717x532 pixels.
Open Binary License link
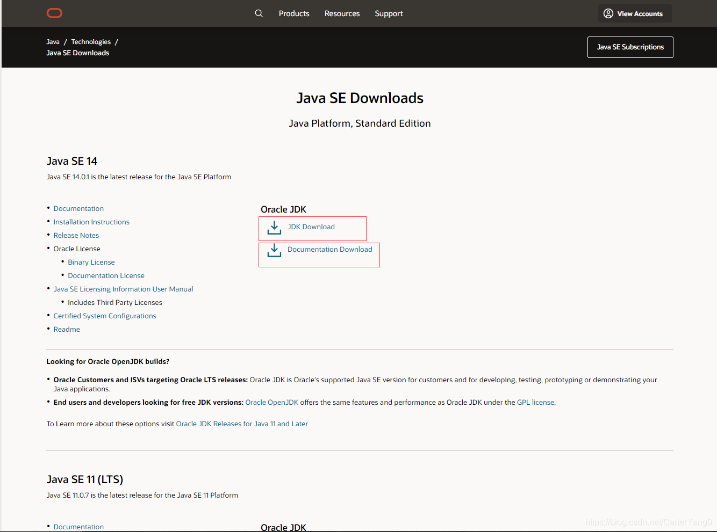(91, 262)
